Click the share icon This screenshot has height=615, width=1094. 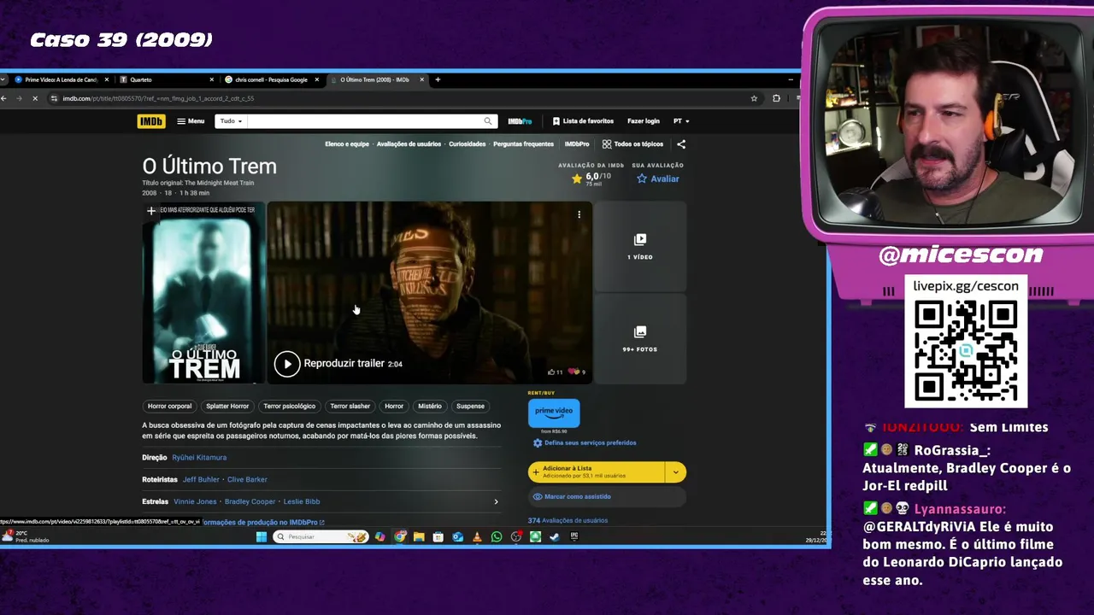point(681,144)
